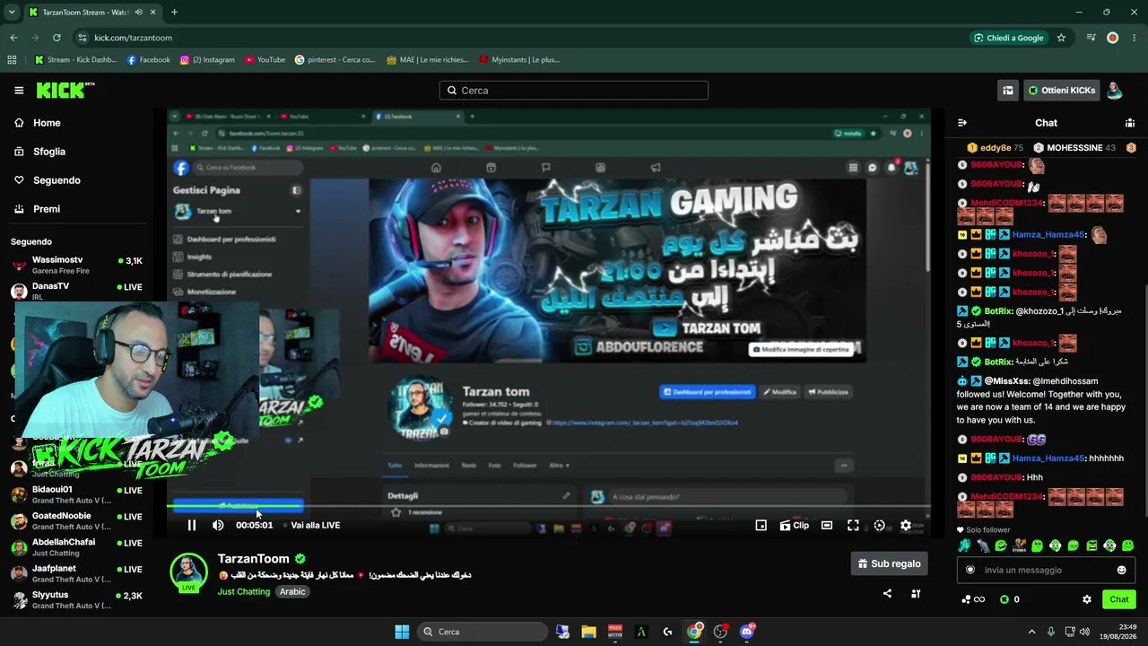Select the Arabic language tag
Image resolution: width=1148 pixels, height=646 pixels.
click(x=292, y=592)
